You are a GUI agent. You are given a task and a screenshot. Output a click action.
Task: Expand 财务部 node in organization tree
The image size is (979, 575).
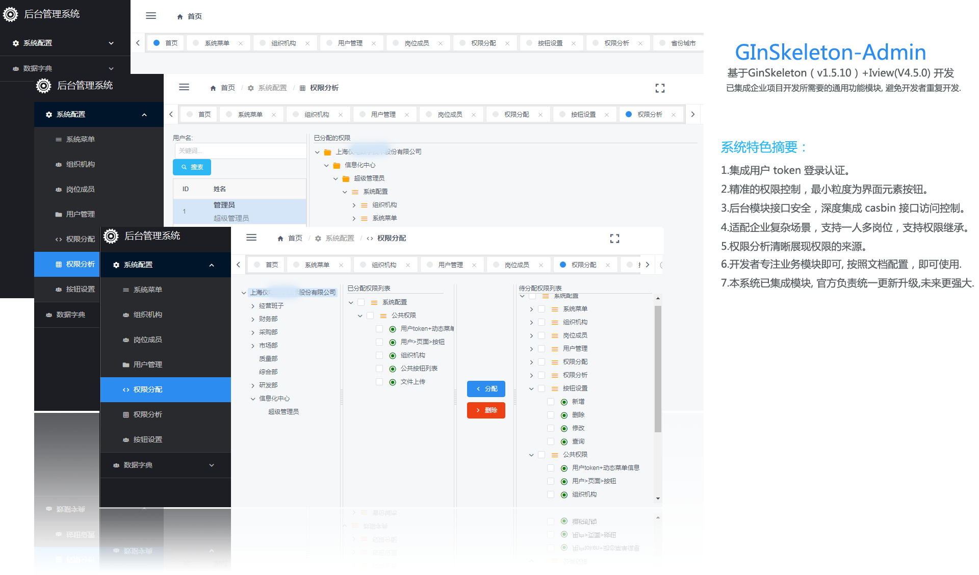coord(253,319)
